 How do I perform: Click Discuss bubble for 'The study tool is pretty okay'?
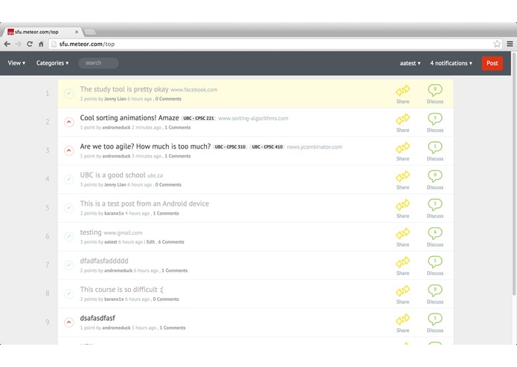tap(435, 90)
